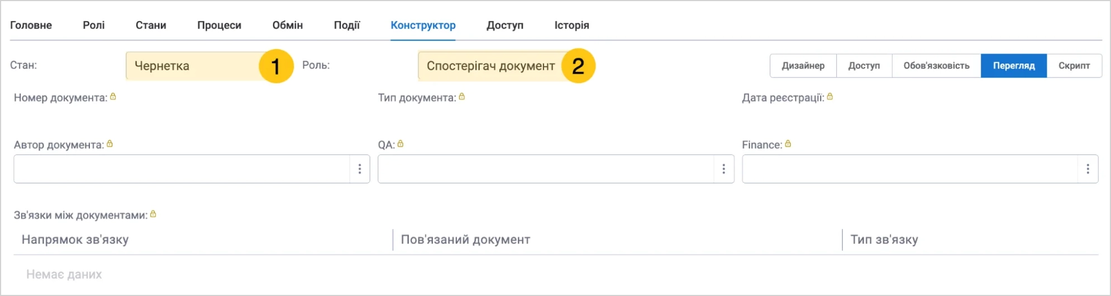The height and width of the screenshot is (296, 1111).
Task: Click the lock icon after Дата реєстрації
Action: coord(829,96)
